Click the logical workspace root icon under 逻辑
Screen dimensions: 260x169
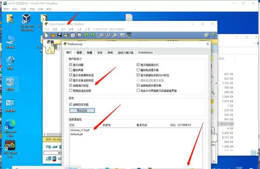[50, 50]
